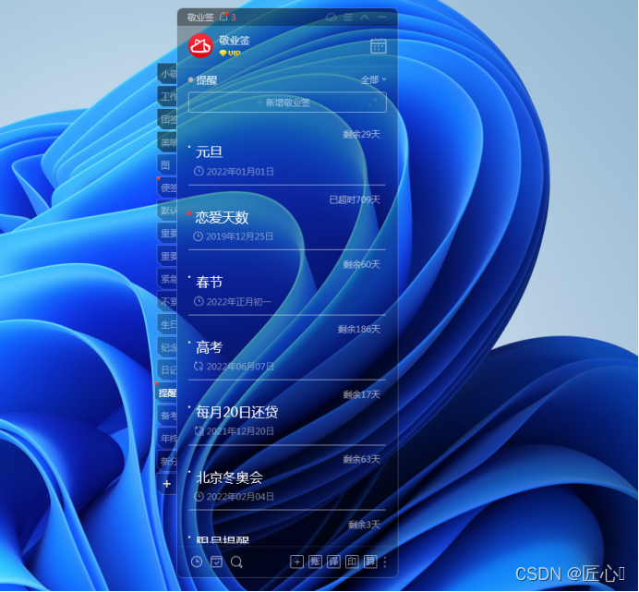This screenshot has height=592, width=639.
Task: Switch to the 年终 sidebar tab
Action: [168, 439]
